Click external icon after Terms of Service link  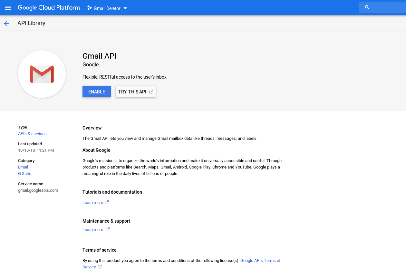tap(100, 267)
